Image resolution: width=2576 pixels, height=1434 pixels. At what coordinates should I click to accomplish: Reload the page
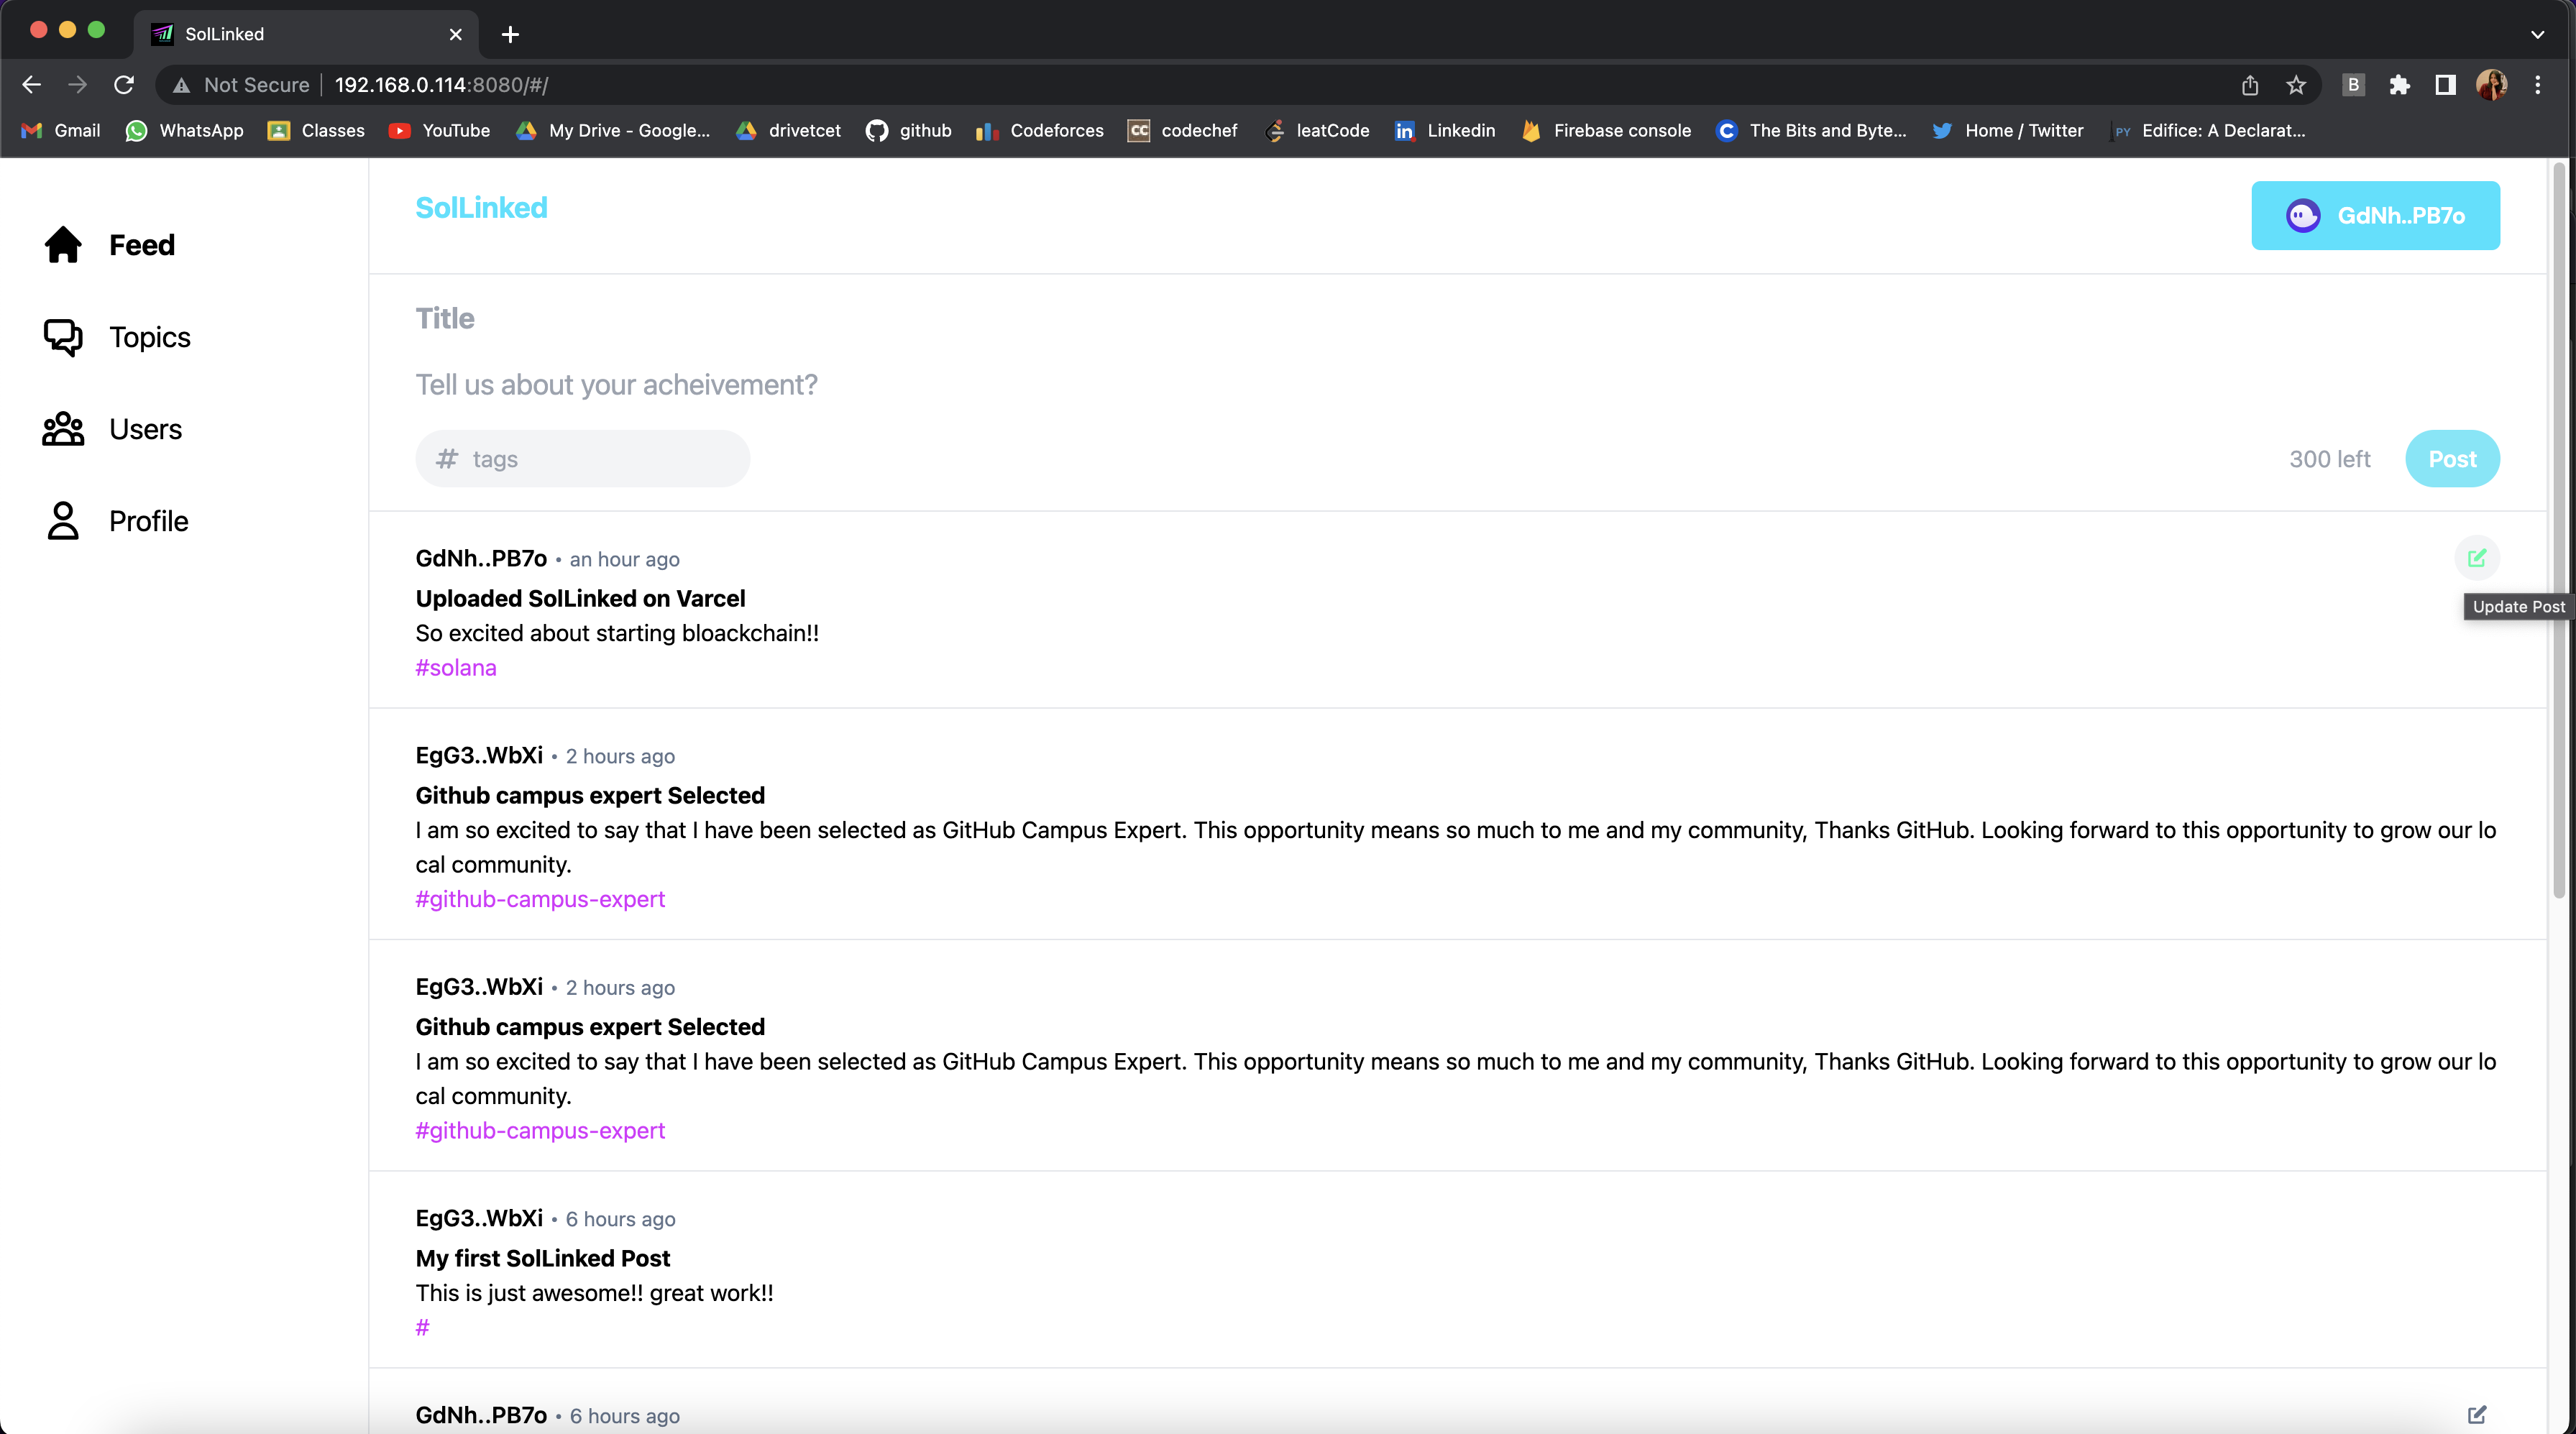point(124,85)
